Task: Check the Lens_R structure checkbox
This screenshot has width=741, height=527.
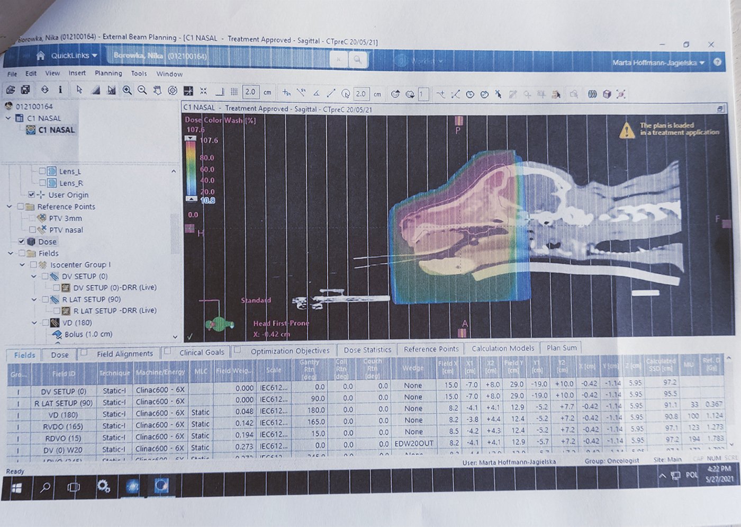Action: click(x=42, y=183)
